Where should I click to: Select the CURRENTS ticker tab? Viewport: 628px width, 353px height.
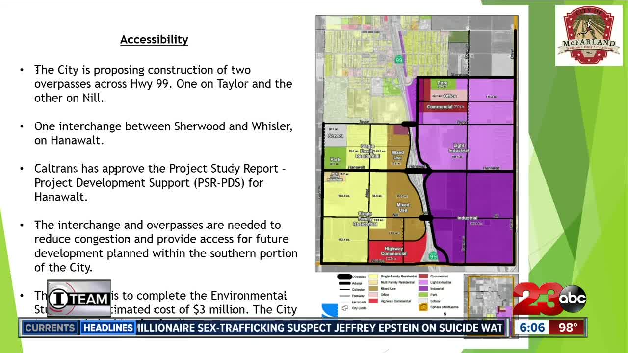coord(50,328)
